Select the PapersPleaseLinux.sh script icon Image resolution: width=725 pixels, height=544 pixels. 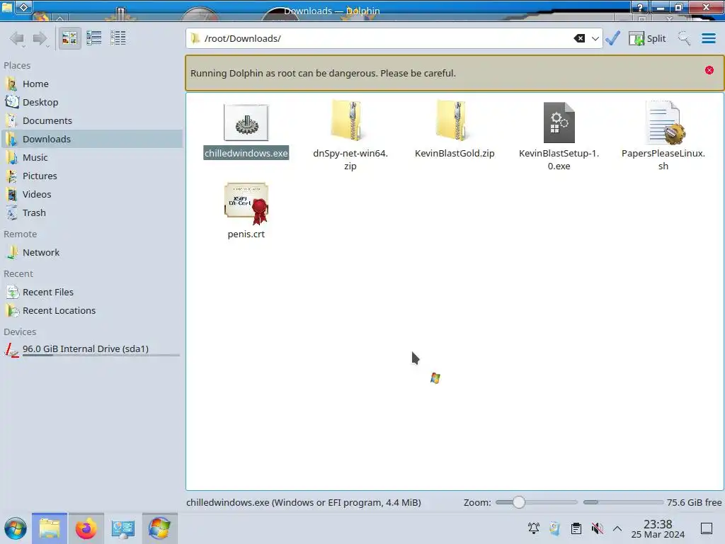pyautogui.click(x=664, y=123)
